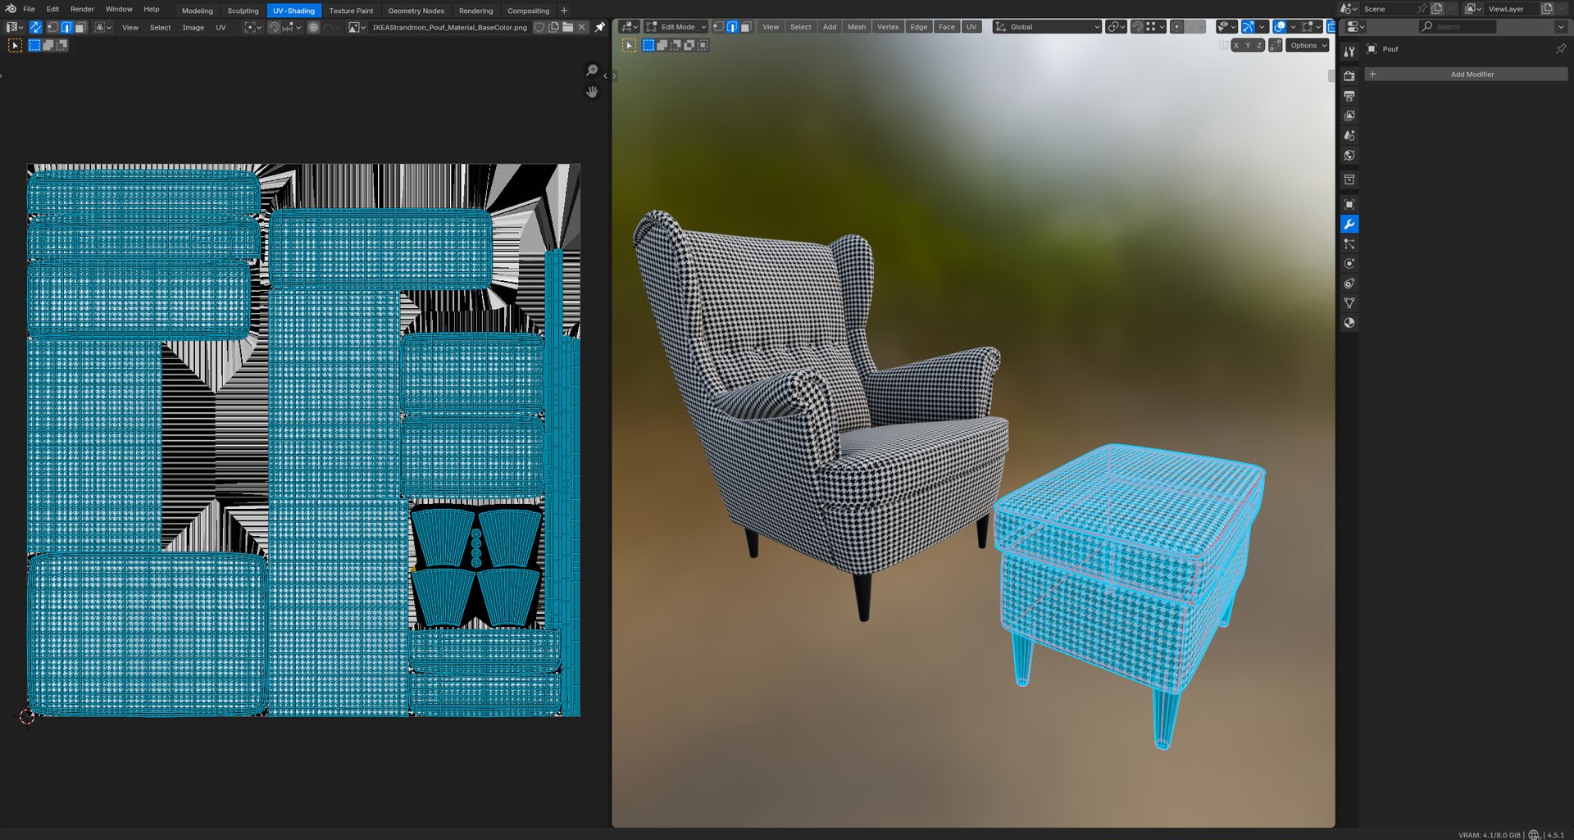
Task: Open image file folder icon in UV editor
Action: 567,27
